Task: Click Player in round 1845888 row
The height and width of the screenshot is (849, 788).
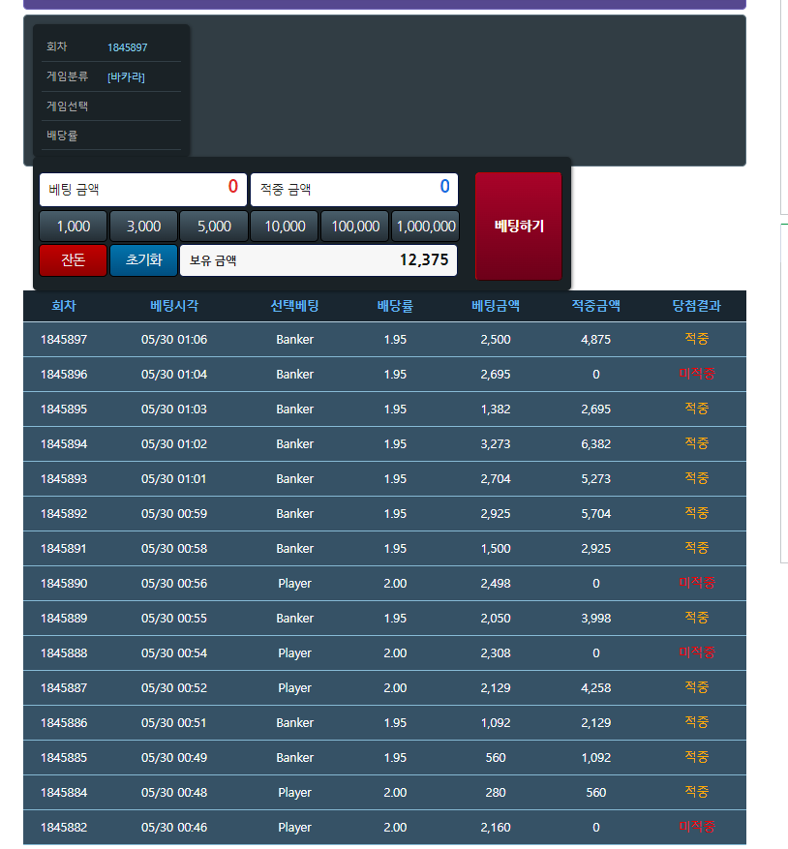Action: click(x=294, y=653)
